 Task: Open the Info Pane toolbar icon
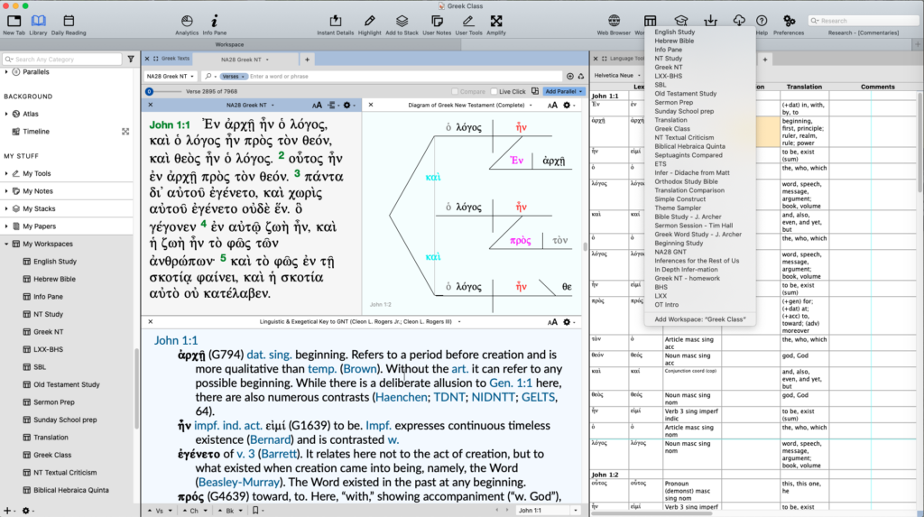(x=215, y=24)
